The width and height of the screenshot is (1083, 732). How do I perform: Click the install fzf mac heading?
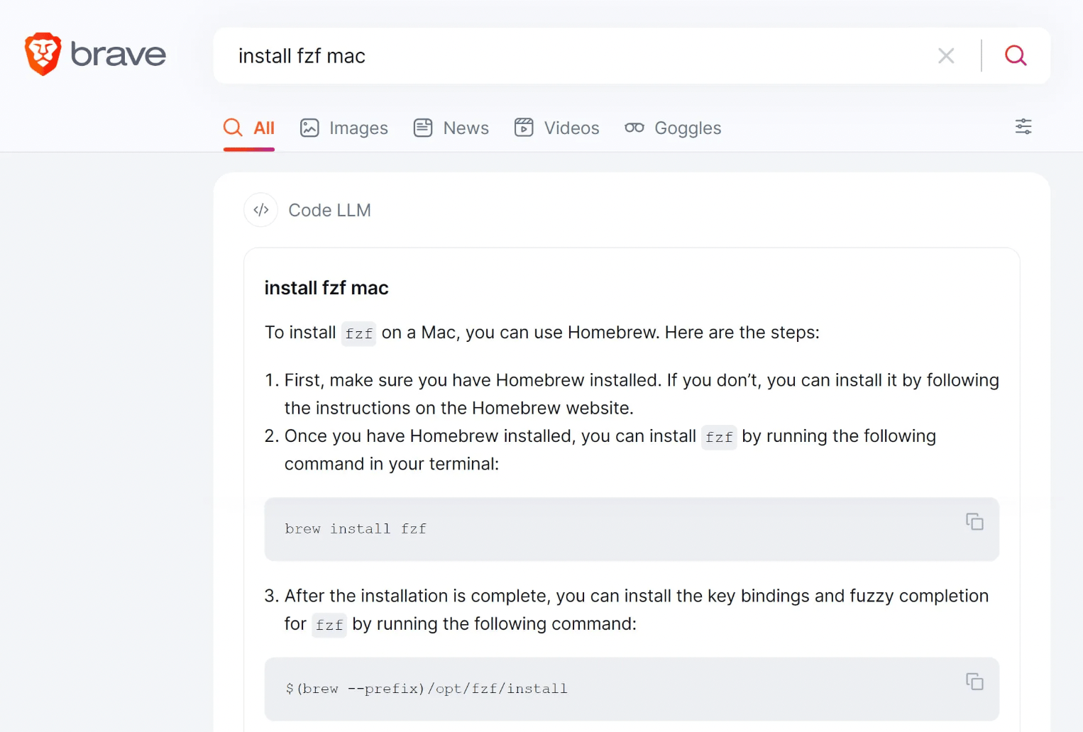point(326,288)
